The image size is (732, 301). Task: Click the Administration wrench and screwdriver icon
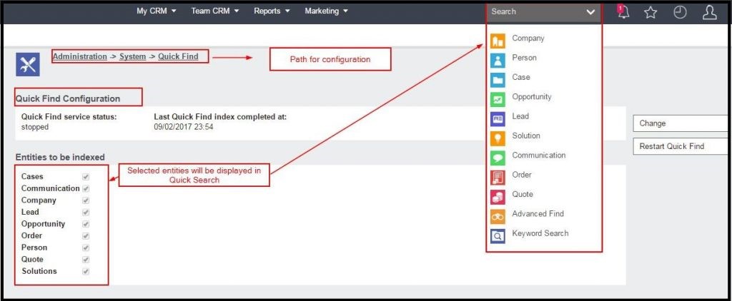pyautogui.click(x=28, y=64)
